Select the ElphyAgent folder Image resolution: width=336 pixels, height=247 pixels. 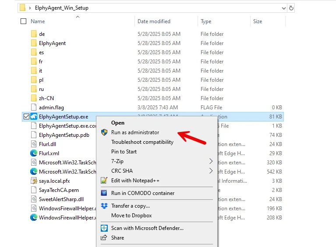point(52,43)
